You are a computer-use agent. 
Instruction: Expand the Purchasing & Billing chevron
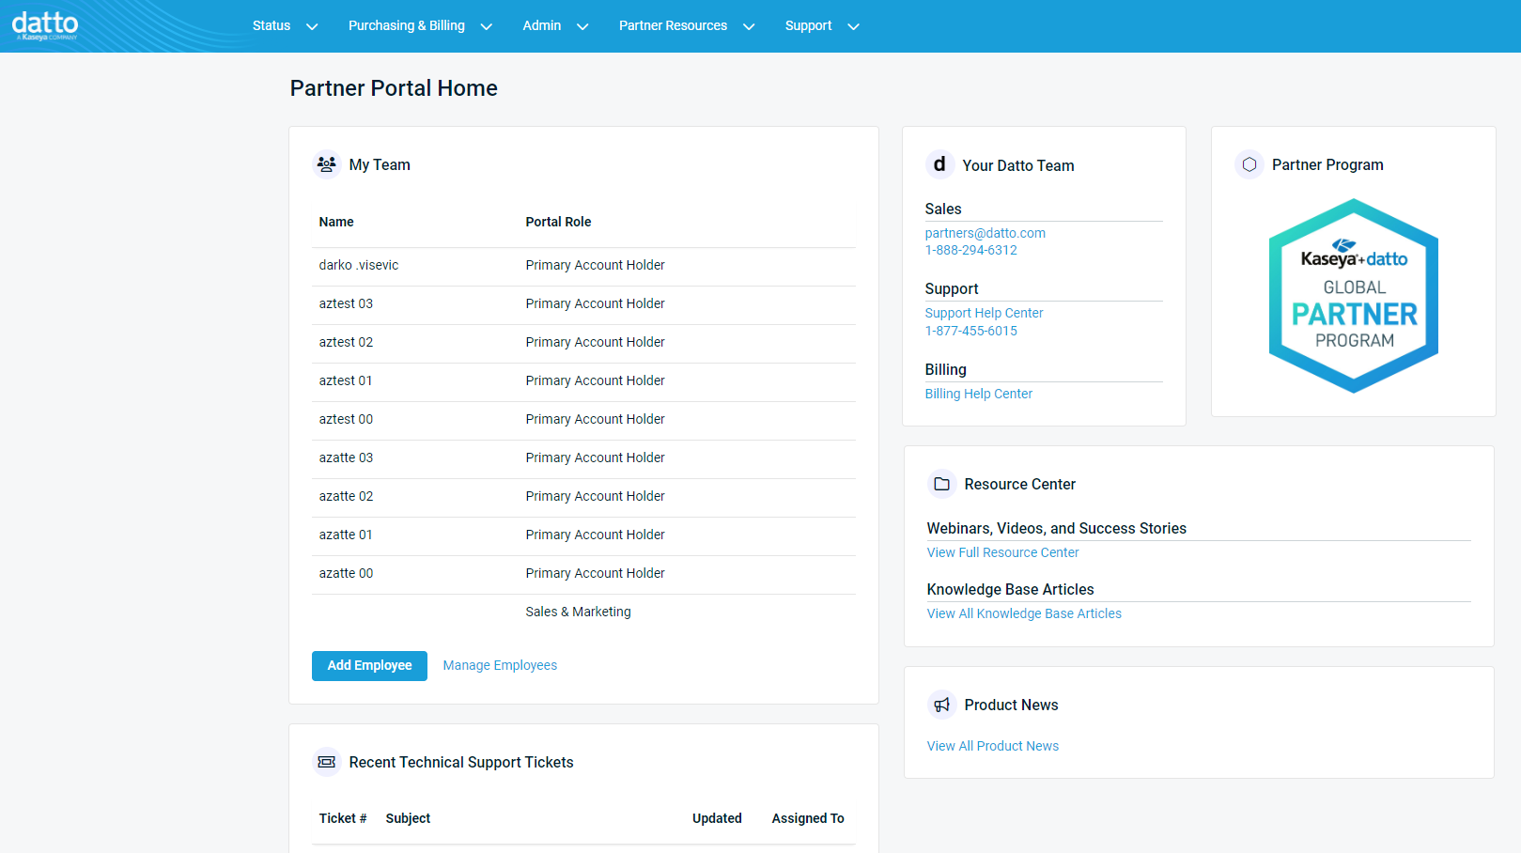point(486,26)
